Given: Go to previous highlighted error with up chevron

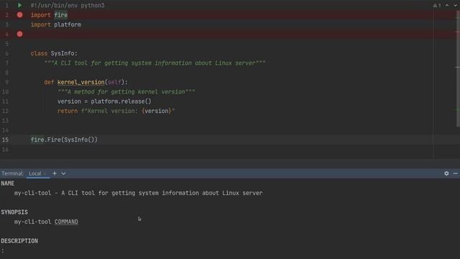Looking at the screenshot, I should (x=447, y=5).
